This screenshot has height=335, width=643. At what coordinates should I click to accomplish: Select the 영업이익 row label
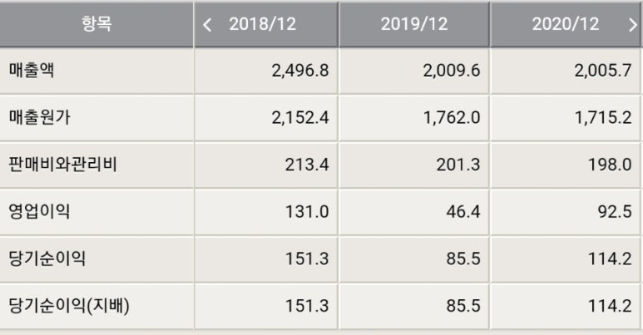pyautogui.click(x=39, y=212)
